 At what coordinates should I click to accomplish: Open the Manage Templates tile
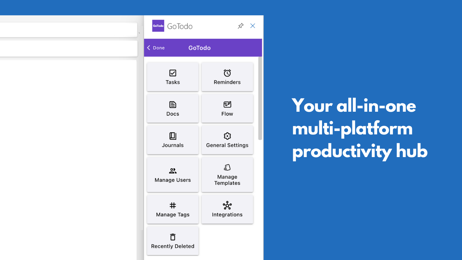tap(227, 175)
